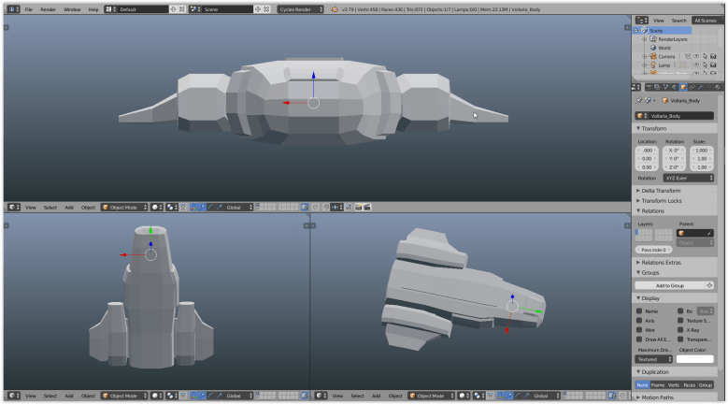Click the add-group plus icon beside Add to Group

click(x=710, y=284)
